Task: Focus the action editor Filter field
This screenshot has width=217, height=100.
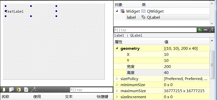Action: 91,90
